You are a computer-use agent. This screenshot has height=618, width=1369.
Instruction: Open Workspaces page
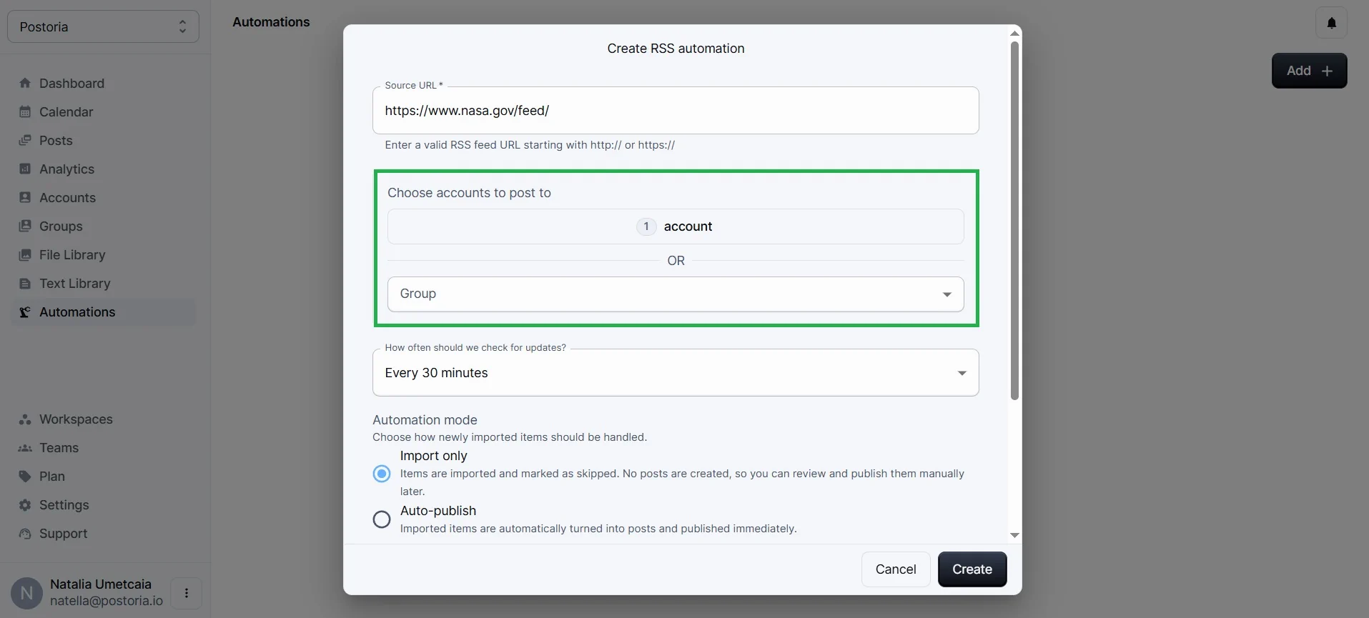[x=104, y=419]
